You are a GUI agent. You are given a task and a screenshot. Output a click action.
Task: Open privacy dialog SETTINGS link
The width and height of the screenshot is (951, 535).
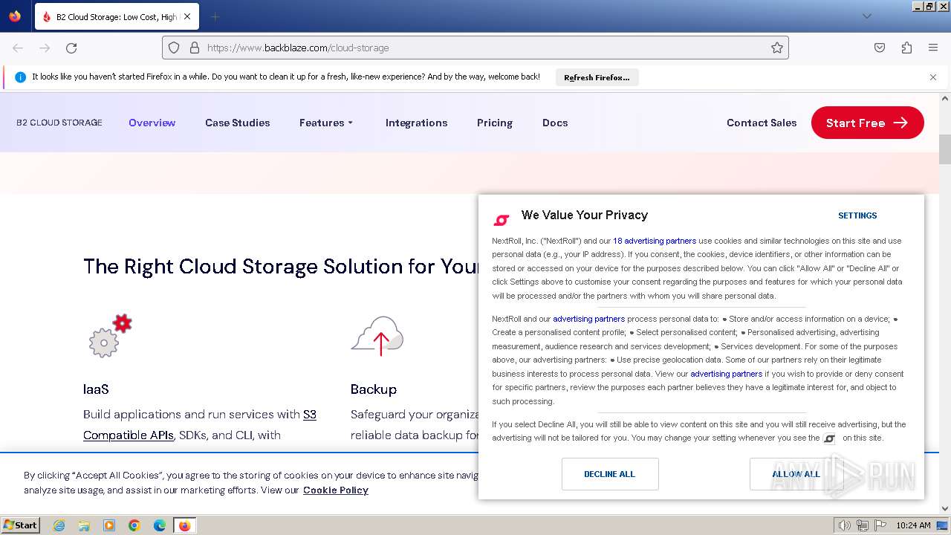pyautogui.click(x=857, y=215)
